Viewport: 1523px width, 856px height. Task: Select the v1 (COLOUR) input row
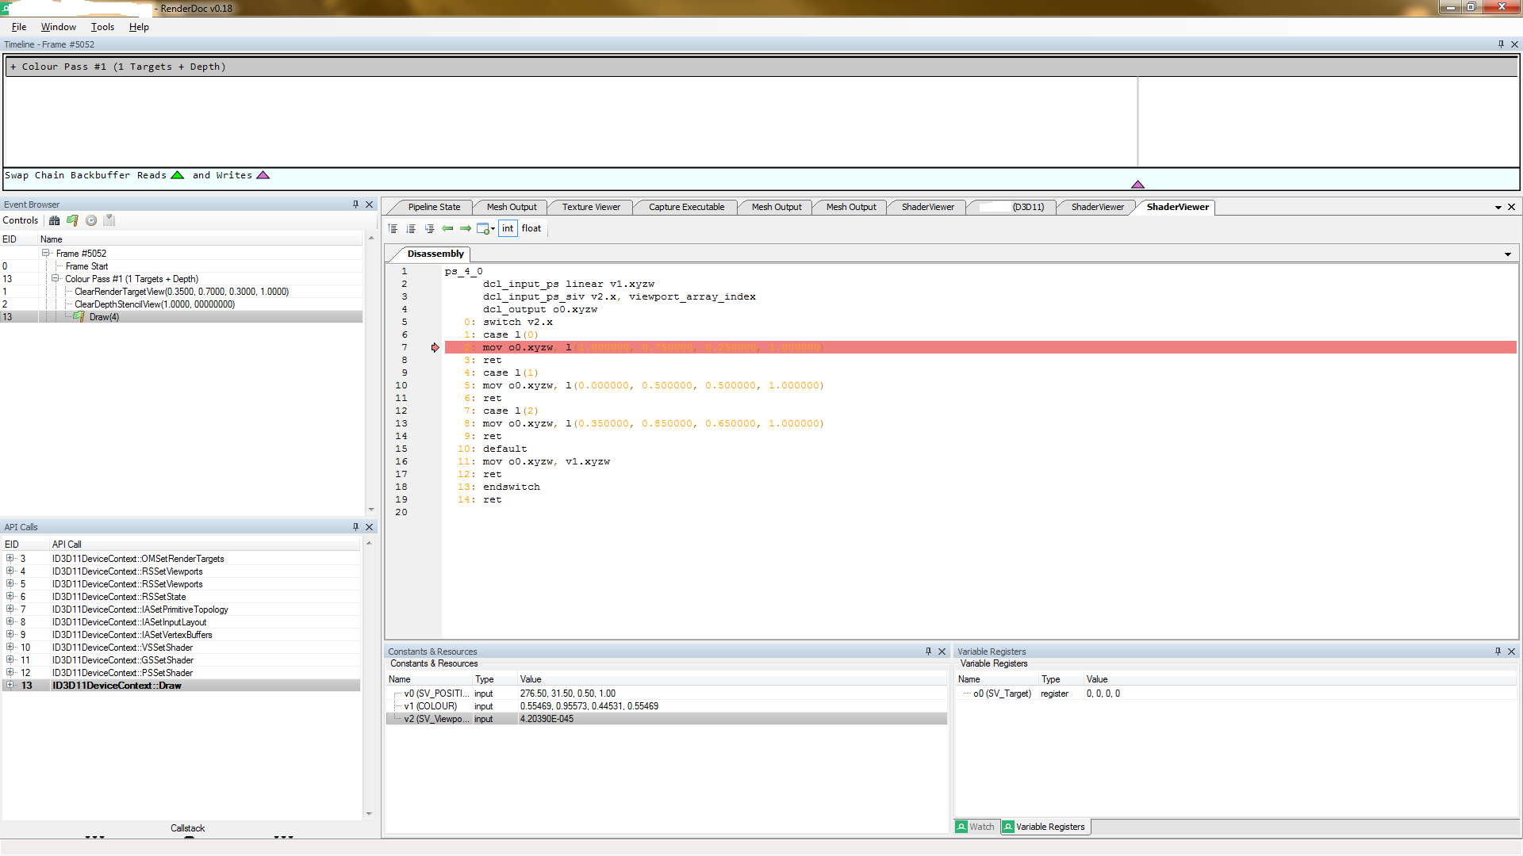point(666,706)
